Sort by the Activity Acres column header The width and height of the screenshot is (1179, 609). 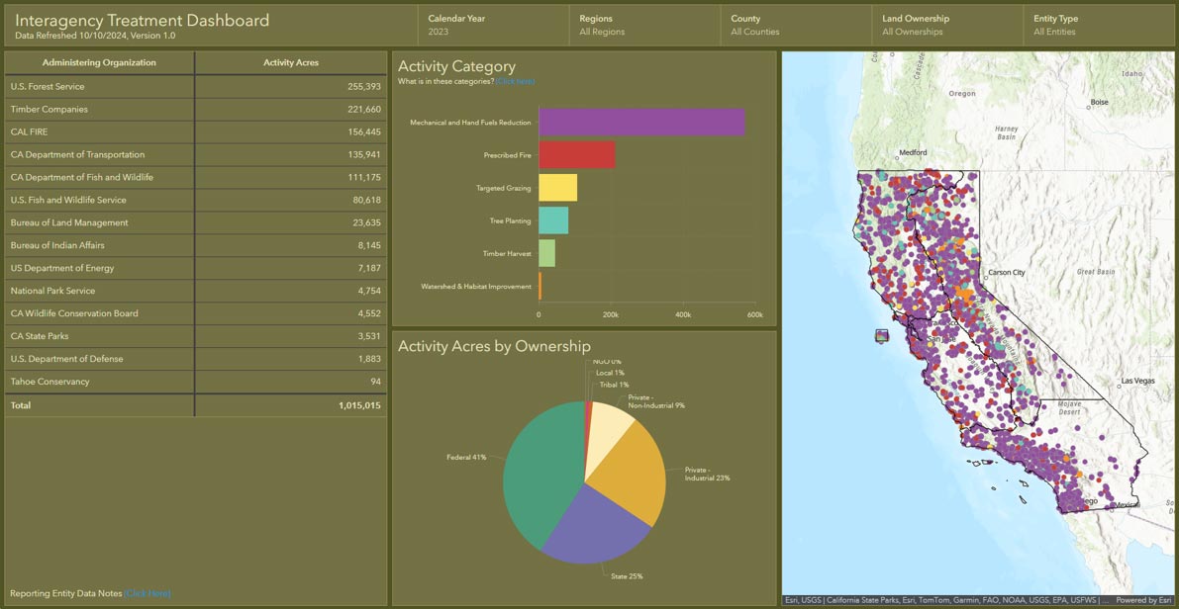point(291,63)
